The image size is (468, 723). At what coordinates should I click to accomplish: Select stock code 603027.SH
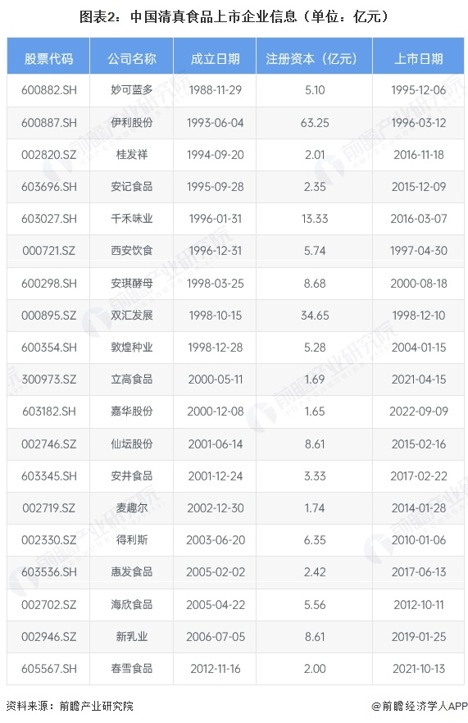click(49, 219)
